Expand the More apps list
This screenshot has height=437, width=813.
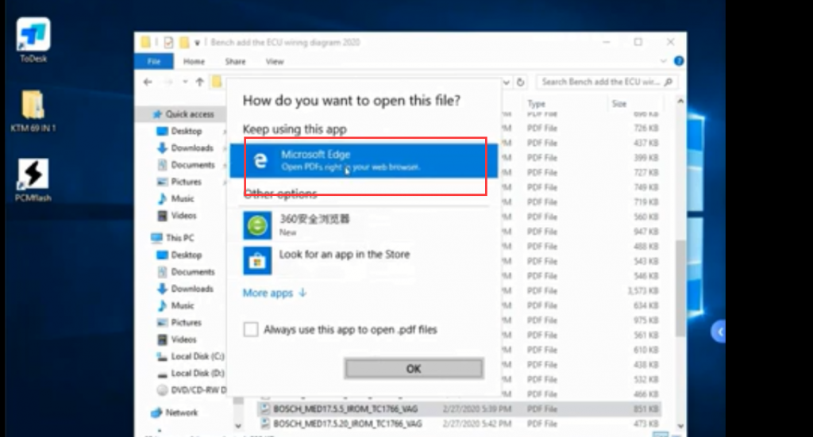(275, 293)
